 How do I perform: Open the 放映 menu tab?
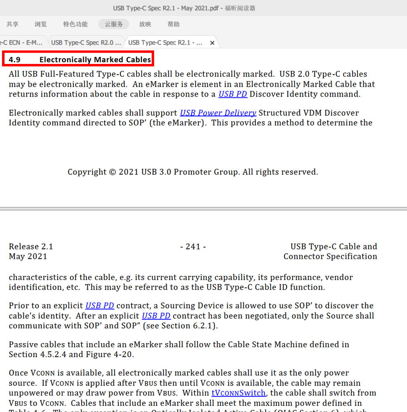(145, 24)
